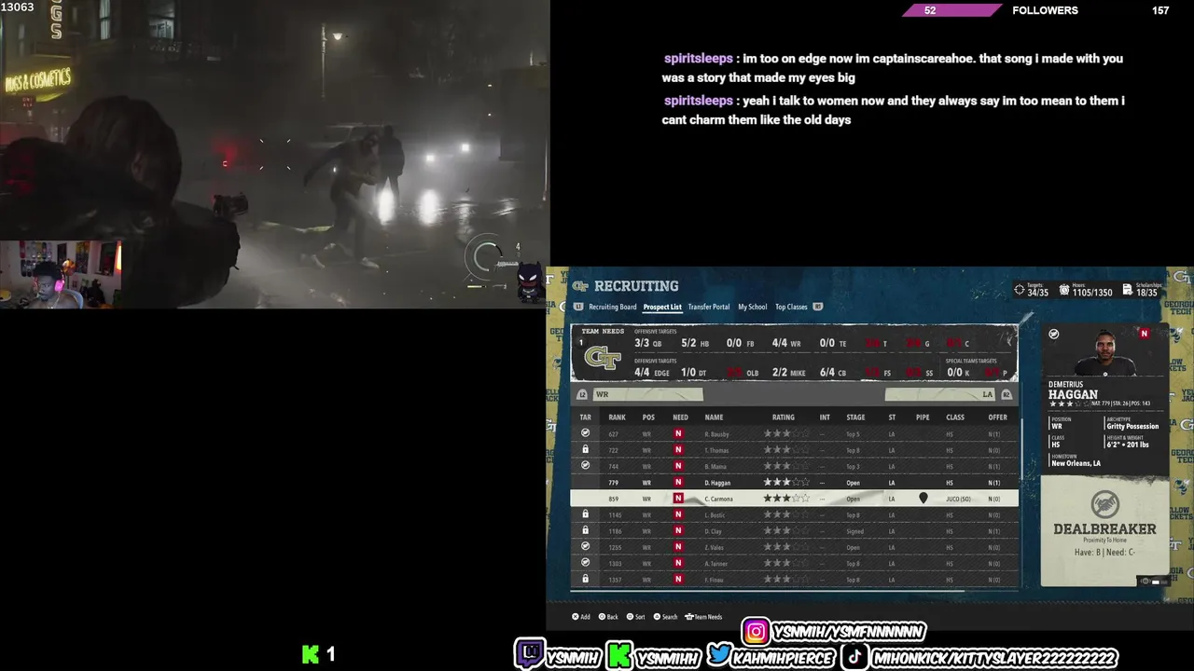The image size is (1194, 671).
Task: Click the Targets crosshair icon
Action: [1020, 291]
